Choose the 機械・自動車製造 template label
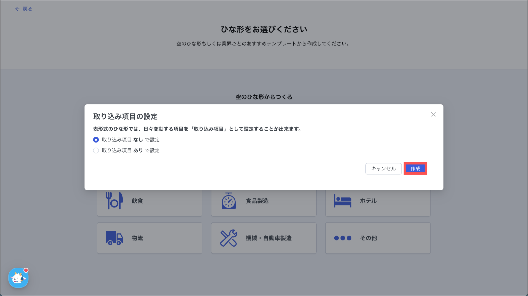528x296 pixels. click(268, 238)
